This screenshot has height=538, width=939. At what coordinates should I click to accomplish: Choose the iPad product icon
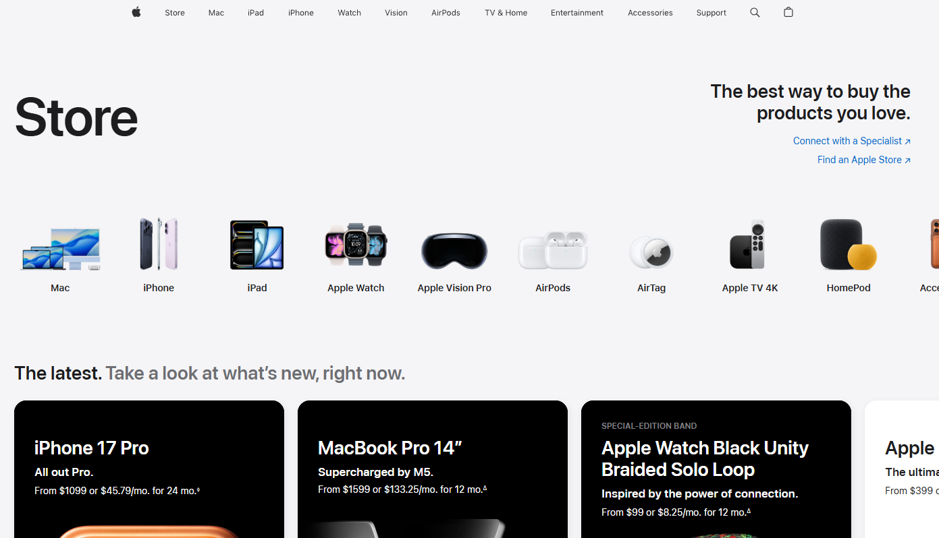pyautogui.click(x=257, y=245)
